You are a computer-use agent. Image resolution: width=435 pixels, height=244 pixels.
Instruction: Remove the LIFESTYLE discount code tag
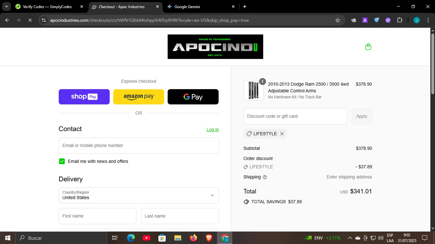click(x=282, y=134)
